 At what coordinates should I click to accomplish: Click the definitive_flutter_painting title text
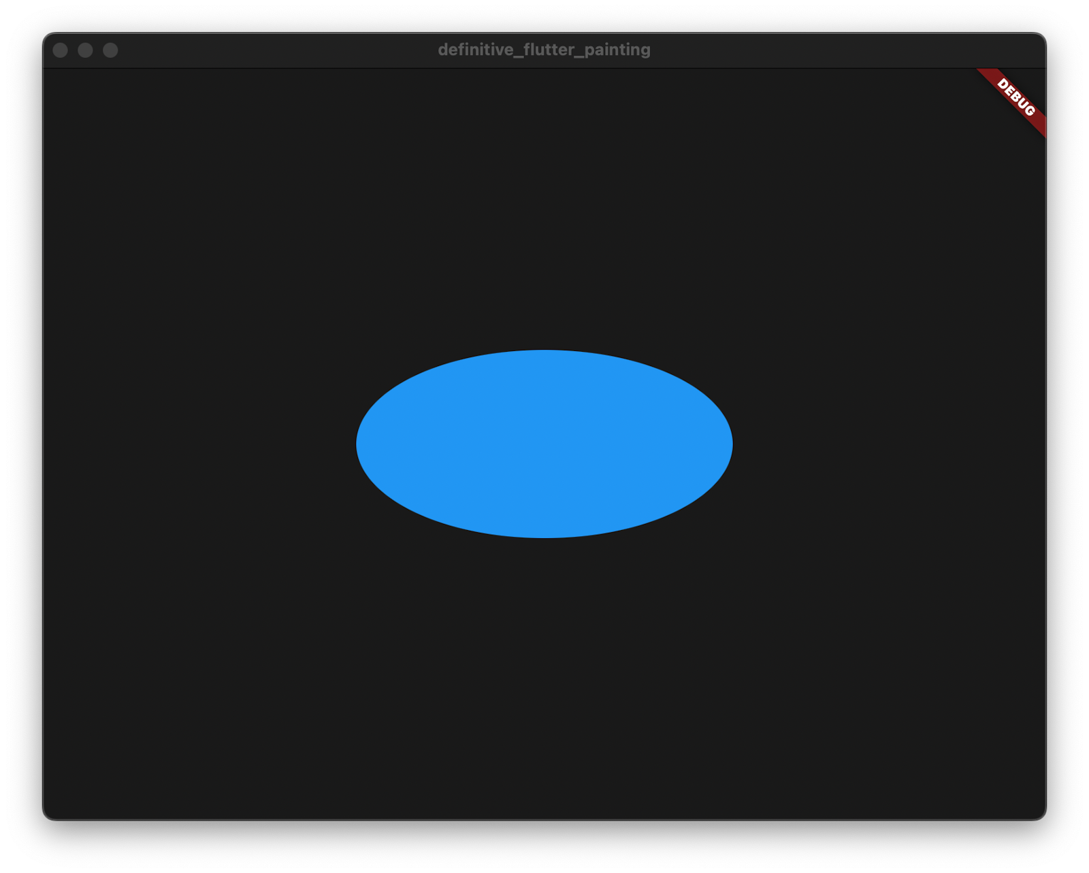(x=544, y=48)
